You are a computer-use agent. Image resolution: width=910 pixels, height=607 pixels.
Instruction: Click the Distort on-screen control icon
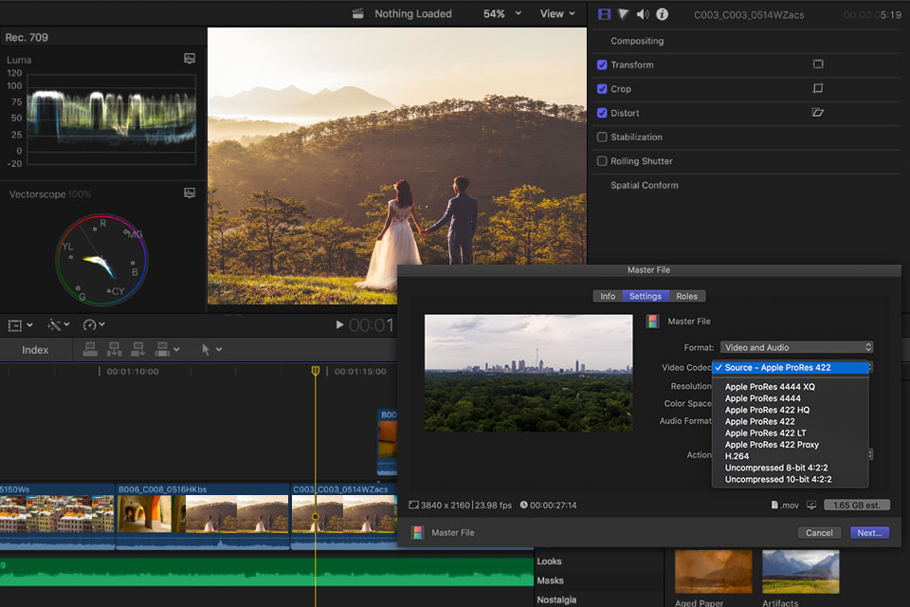818,113
